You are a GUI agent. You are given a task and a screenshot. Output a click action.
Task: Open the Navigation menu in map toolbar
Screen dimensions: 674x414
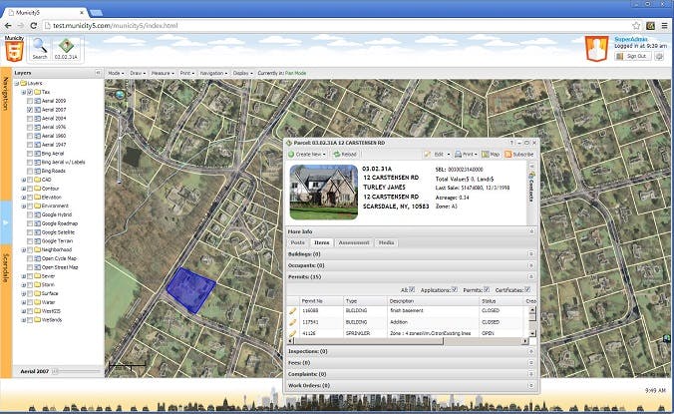[213, 73]
